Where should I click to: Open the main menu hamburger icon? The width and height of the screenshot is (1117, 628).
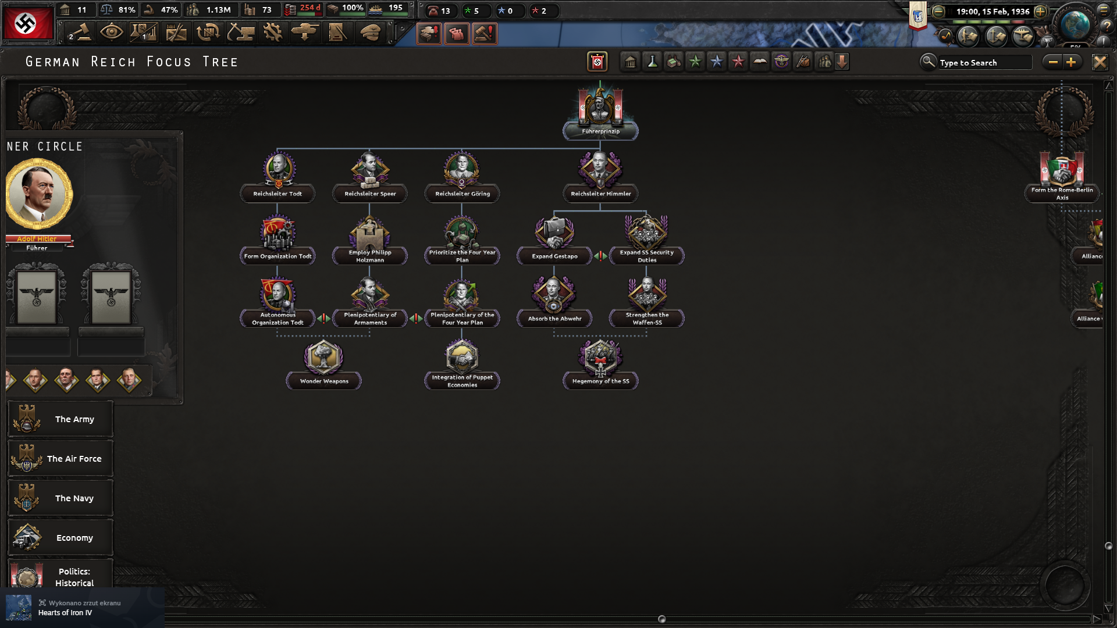pyautogui.click(x=1104, y=10)
